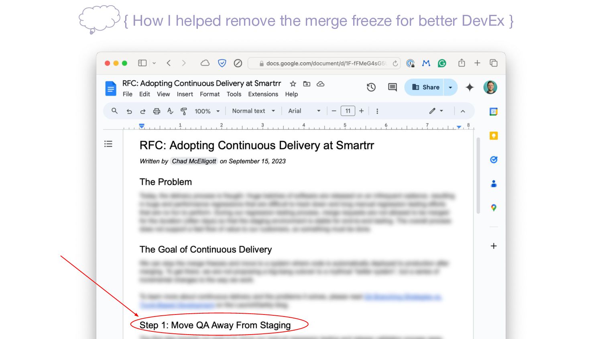Undo the last action
This screenshot has height=339, width=602.
129,111
